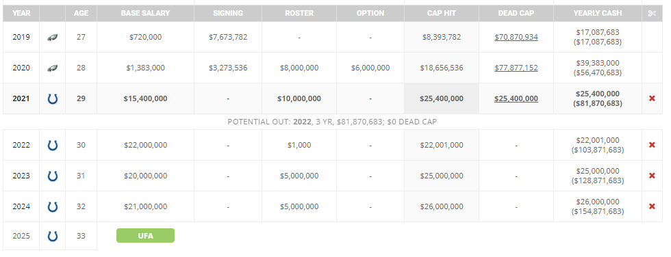Click the green UFA badge for 2025
The width and height of the screenshot is (671, 257).
pyautogui.click(x=145, y=236)
